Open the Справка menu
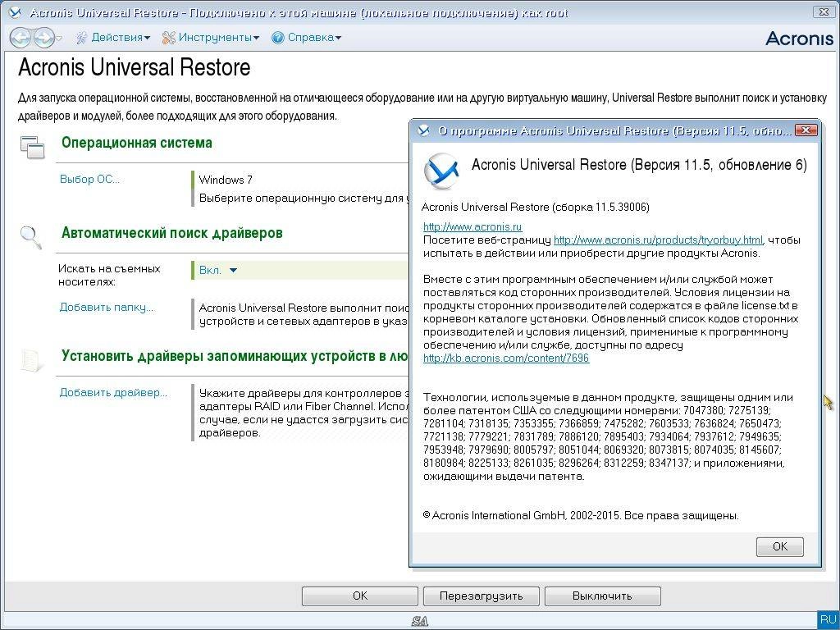This screenshot has width=840, height=630. (314, 38)
